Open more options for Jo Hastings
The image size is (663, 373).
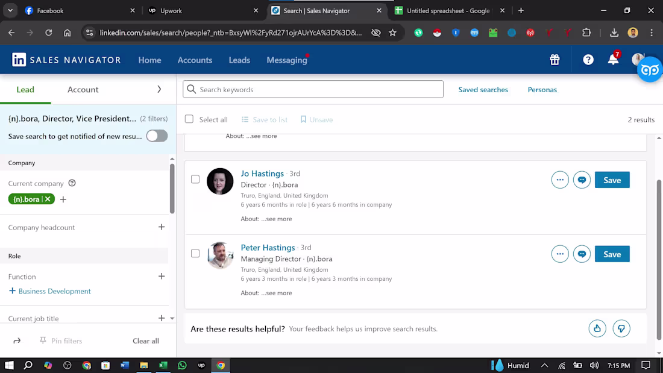coord(560,180)
